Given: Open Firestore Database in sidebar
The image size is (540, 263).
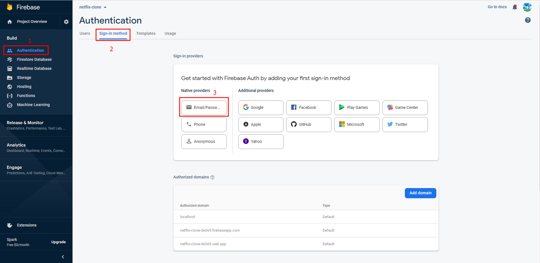Looking at the screenshot, I should 34,59.
